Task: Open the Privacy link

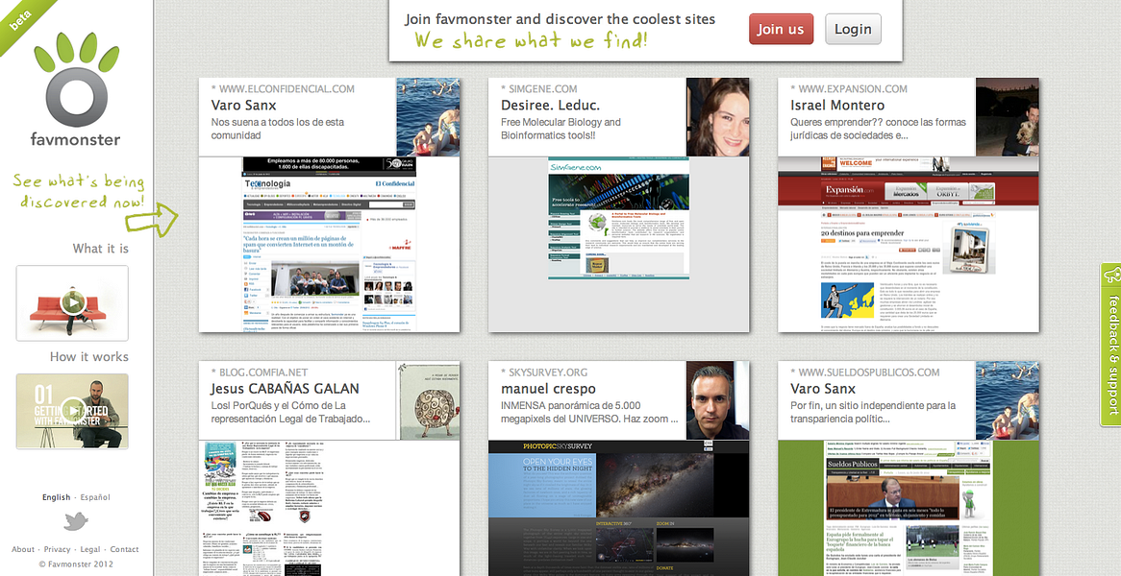Action: click(57, 549)
